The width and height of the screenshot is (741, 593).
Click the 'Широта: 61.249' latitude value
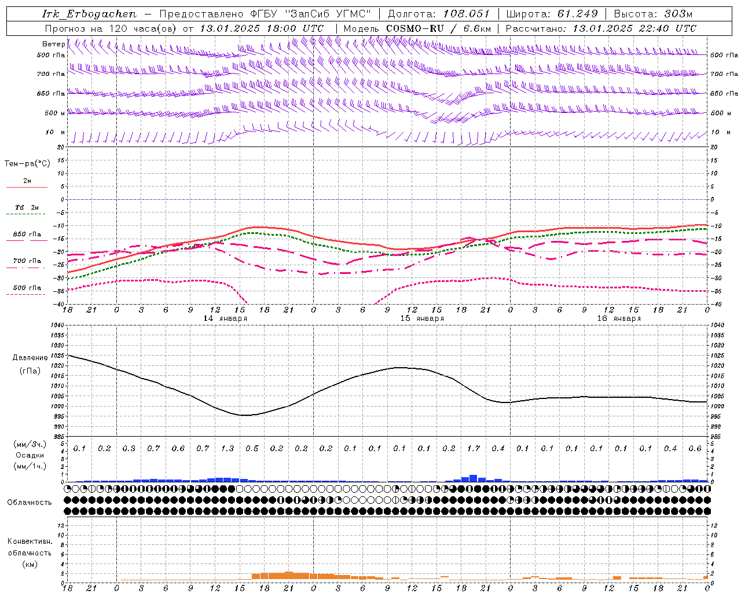[551, 14]
